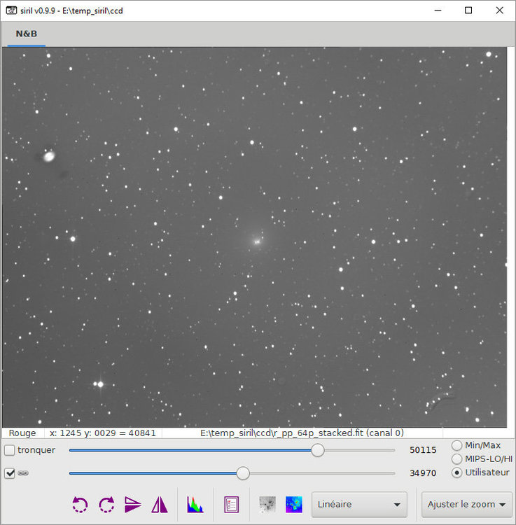Toggle false color rendering icon
516x525 pixels.
(x=294, y=504)
